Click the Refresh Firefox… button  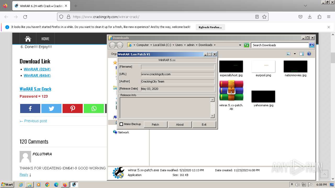(x=210, y=27)
